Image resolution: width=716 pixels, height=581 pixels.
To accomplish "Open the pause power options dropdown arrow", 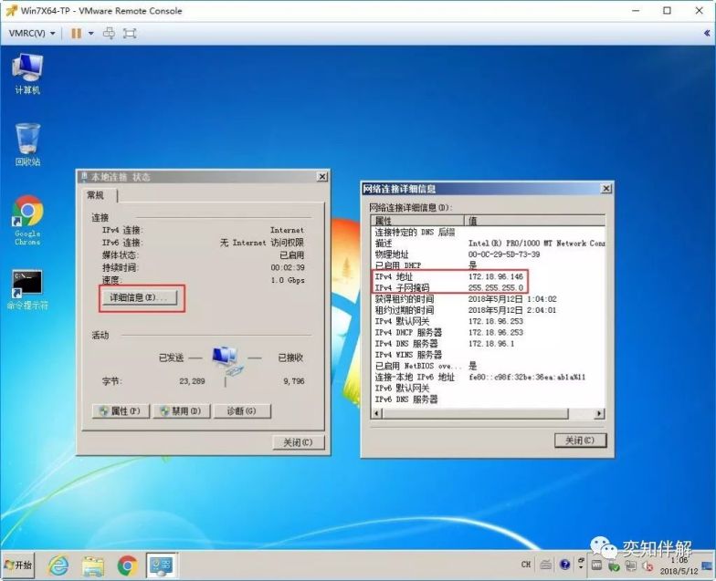I will 91,33.
